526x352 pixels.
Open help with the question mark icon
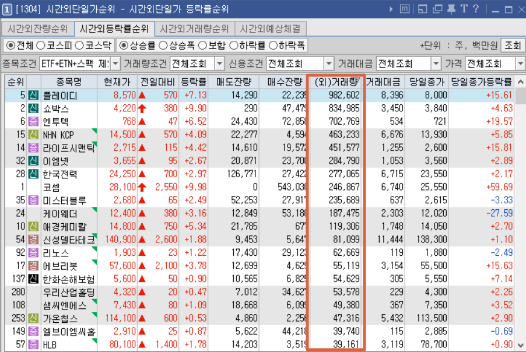click(476, 9)
